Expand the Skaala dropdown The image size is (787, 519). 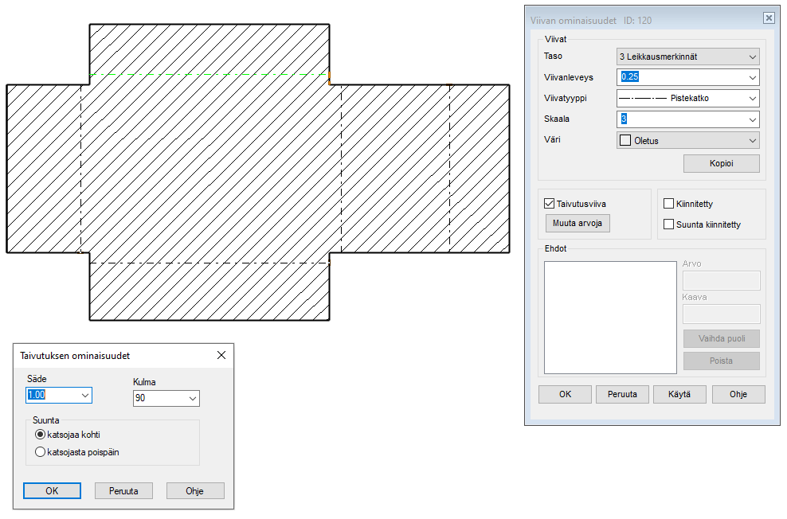[752, 119]
